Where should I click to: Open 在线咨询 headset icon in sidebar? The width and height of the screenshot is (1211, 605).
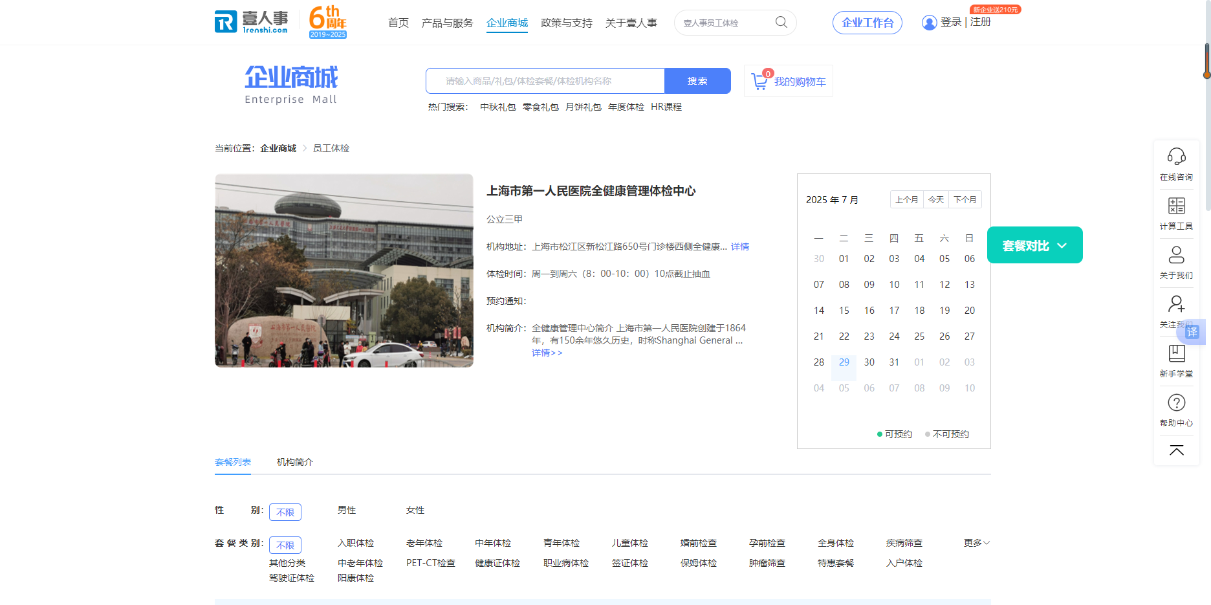(1176, 157)
